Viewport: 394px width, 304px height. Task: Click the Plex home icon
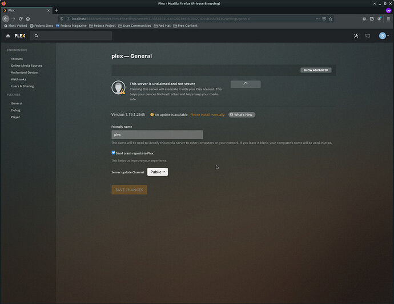point(8,36)
